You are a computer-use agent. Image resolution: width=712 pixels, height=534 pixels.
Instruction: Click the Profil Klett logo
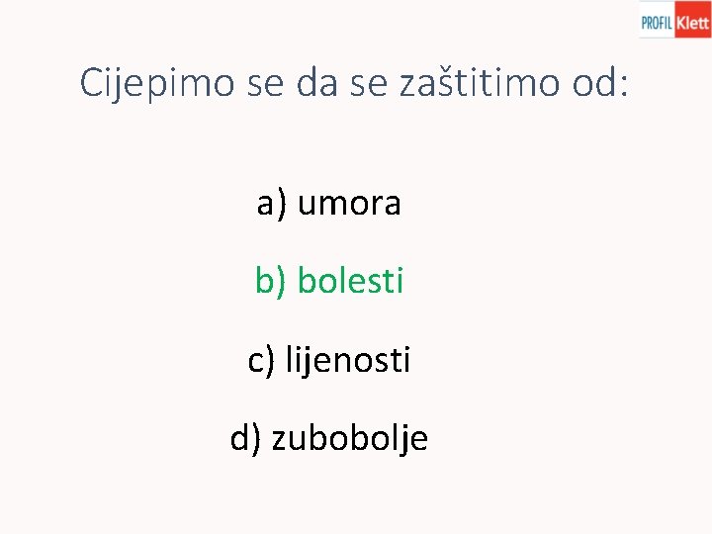[674, 20]
